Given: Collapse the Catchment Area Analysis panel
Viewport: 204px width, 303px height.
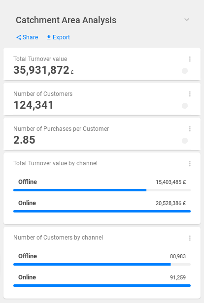Looking at the screenshot, I should pos(187,20).
